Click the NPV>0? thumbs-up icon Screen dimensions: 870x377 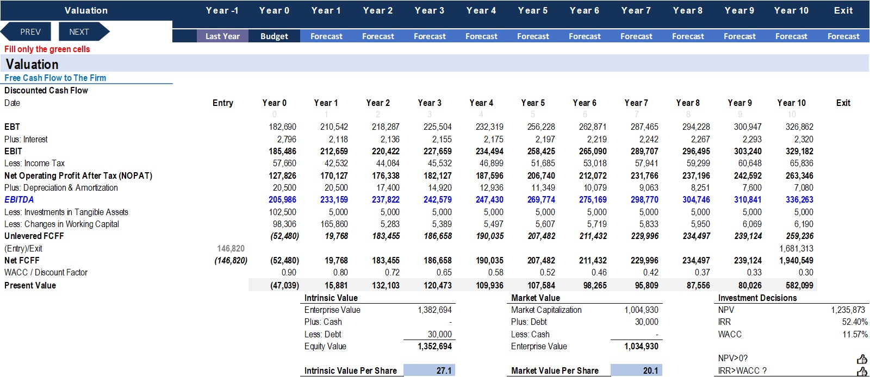[862, 359]
